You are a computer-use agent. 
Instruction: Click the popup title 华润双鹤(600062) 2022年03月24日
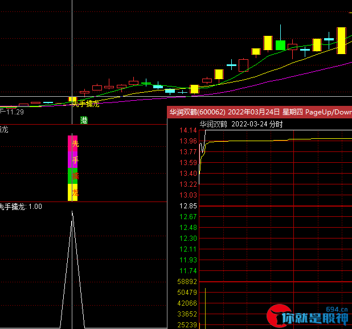pyautogui.click(x=225, y=112)
